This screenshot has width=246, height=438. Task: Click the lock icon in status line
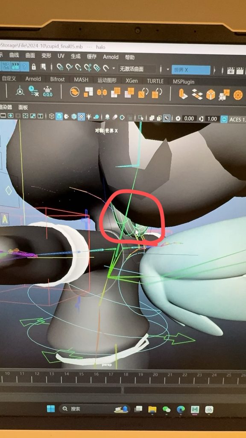(x=34, y=67)
